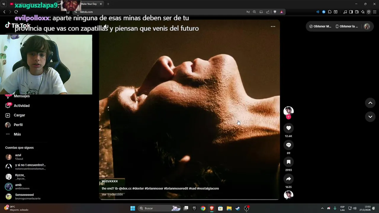Open the browser extensions puzzle icon
This screenshot has height=213, width=379.
(330, 12)
